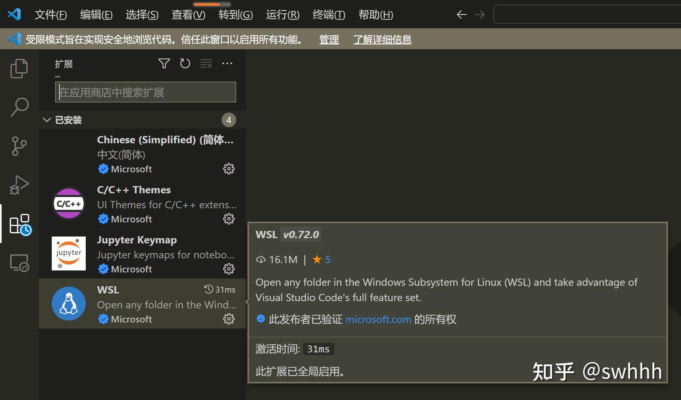Screen dimensions: 681x400
Task: Open manage gear for WSL extension
Action: (x=229, y=319)
